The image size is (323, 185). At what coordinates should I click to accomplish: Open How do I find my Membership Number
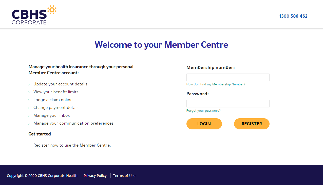[x=216, y=84]
